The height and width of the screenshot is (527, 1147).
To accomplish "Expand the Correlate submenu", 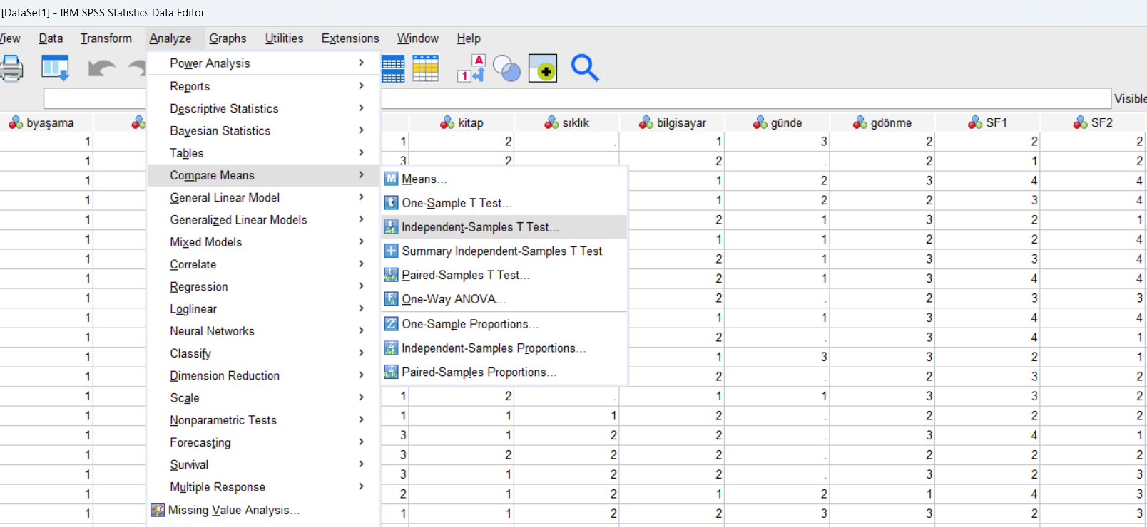I will click(x=193, y=264).
